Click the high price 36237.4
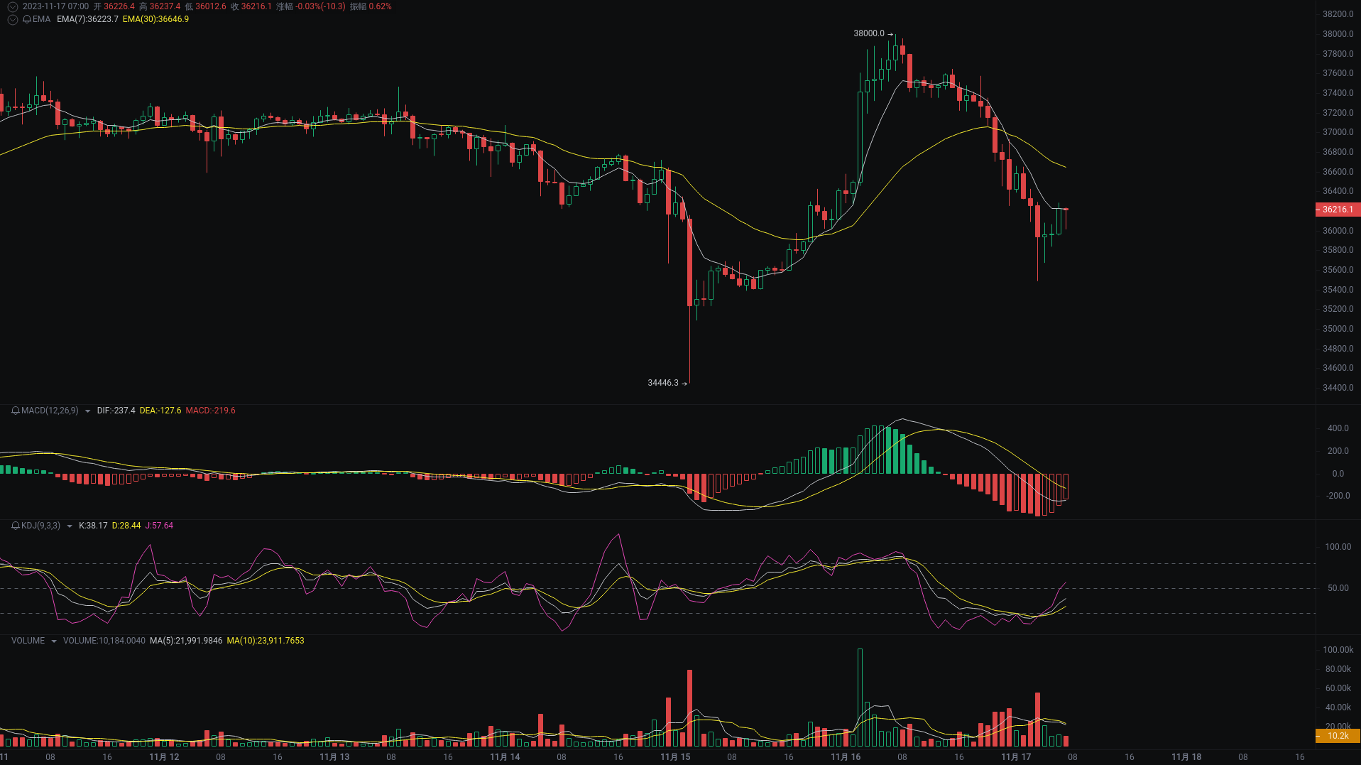The image size is (1361, 765). 165,6
